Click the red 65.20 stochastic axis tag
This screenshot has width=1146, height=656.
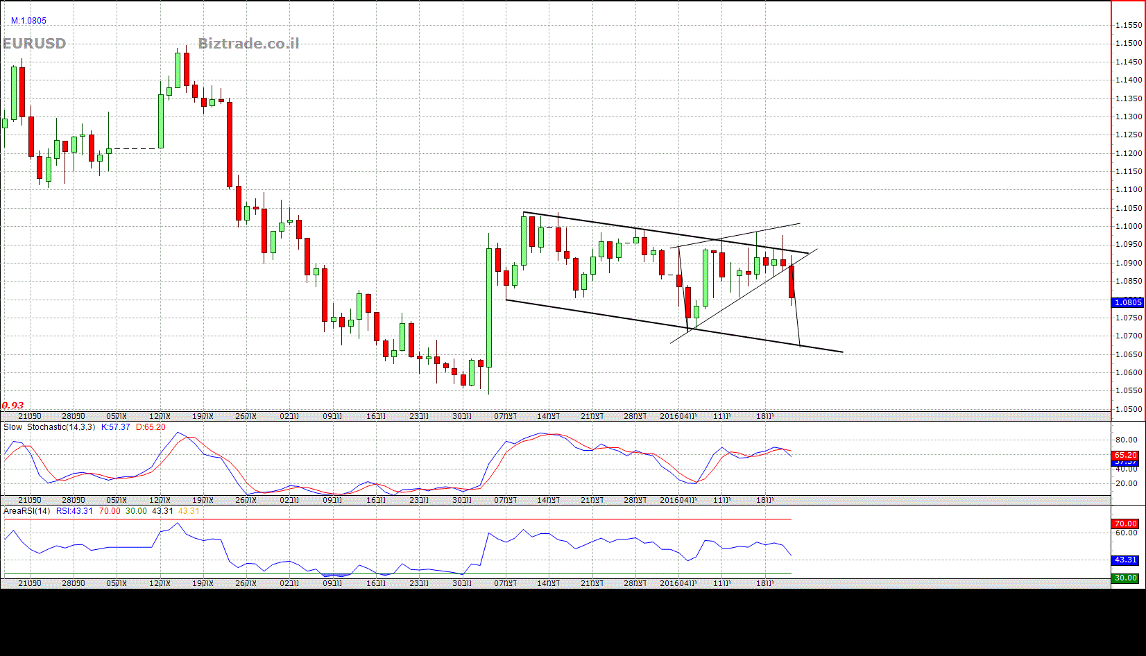pyautogui.click(x=1126, y=455)
